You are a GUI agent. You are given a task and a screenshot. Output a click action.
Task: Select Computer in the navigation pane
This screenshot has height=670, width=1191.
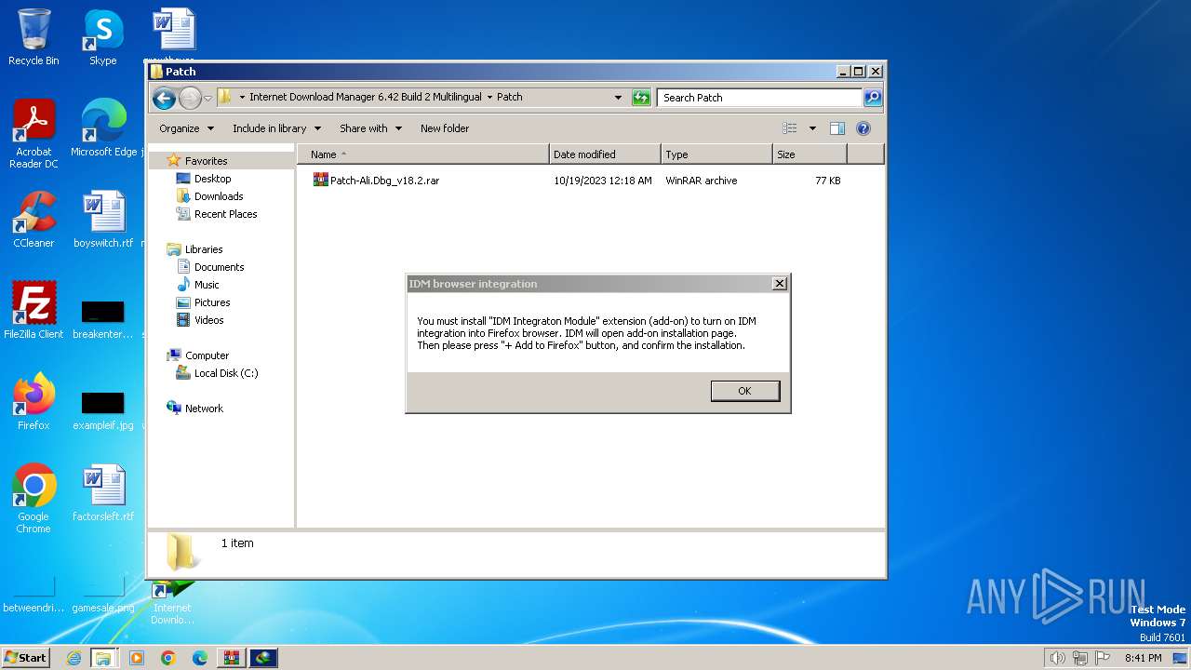tap(207, 355)
